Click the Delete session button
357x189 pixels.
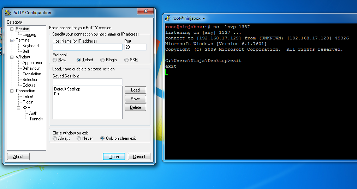point(135,107)
